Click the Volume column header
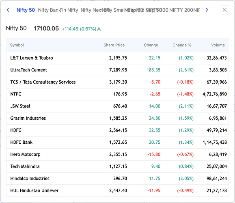Screen dimensions: 235x203 (x=218, y=45)
